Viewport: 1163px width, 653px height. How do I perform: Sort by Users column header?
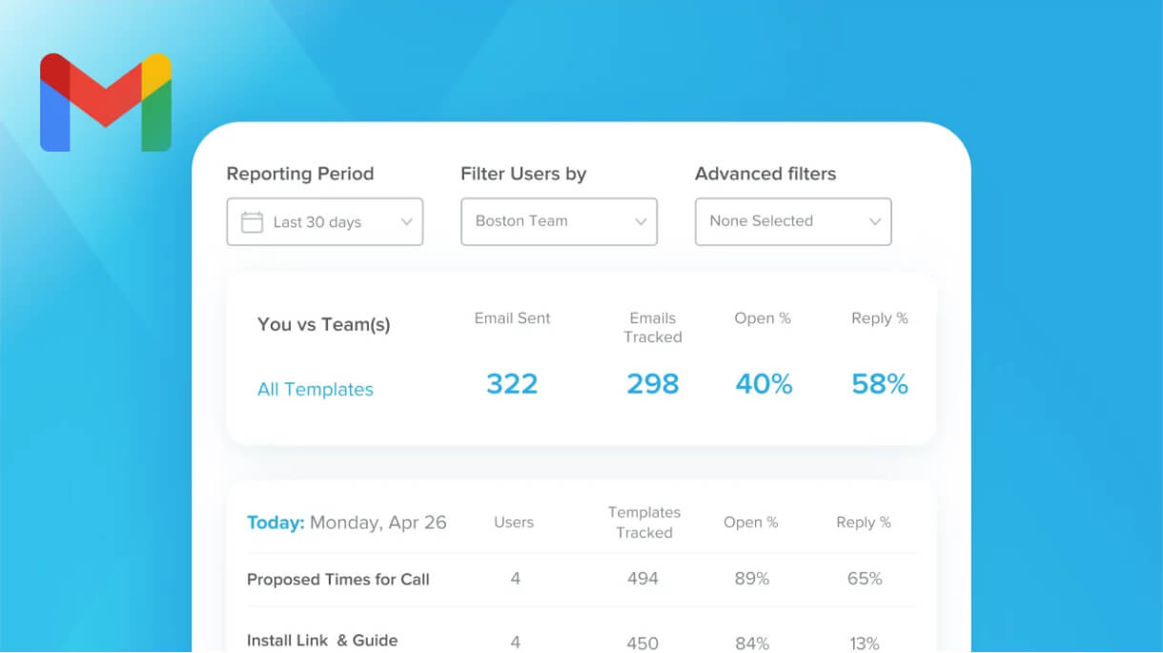tap(514, 522)
